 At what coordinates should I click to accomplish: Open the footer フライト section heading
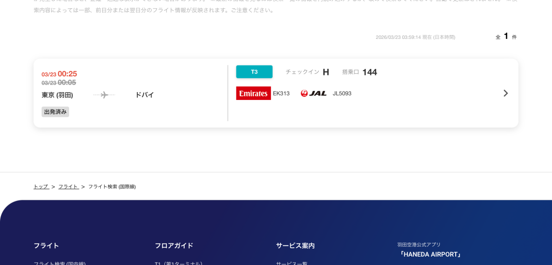46,245
